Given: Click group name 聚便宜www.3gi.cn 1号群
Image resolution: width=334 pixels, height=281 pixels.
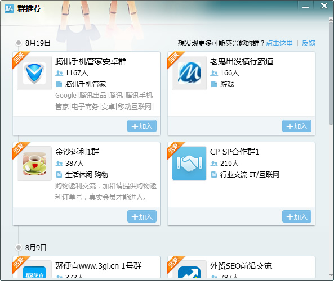Looking at the screenshot, I should [98, 266].
